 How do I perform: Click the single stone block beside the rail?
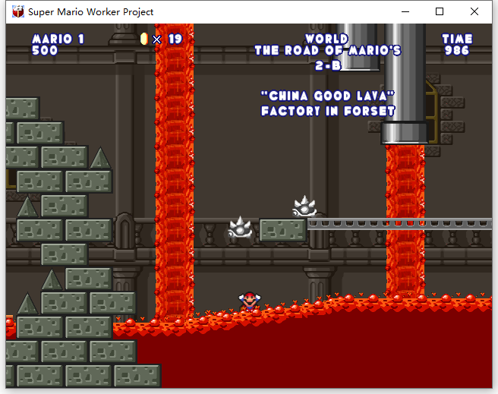pos(283,230)
